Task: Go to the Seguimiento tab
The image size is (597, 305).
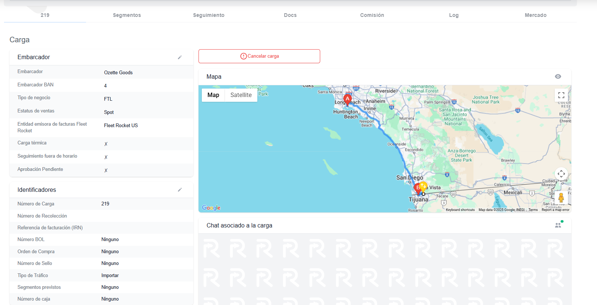Action: (209, 15)
